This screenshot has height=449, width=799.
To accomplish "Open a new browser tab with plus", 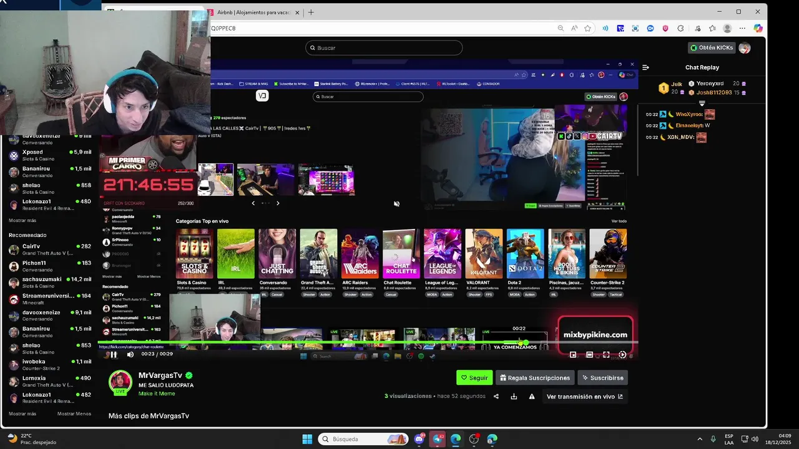I will click(311, 12).
